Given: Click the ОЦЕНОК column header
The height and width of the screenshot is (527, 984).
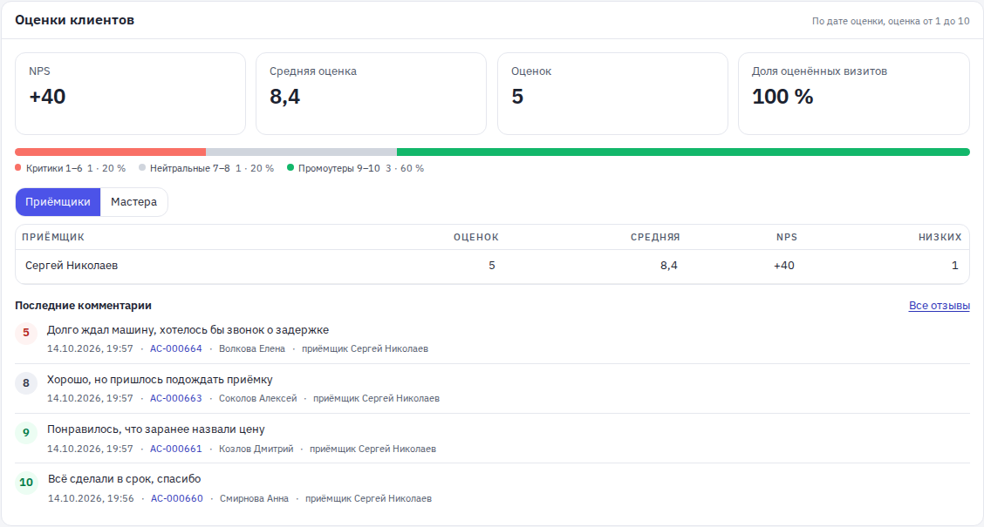Looking at the screenshot, I should point(476,237).
